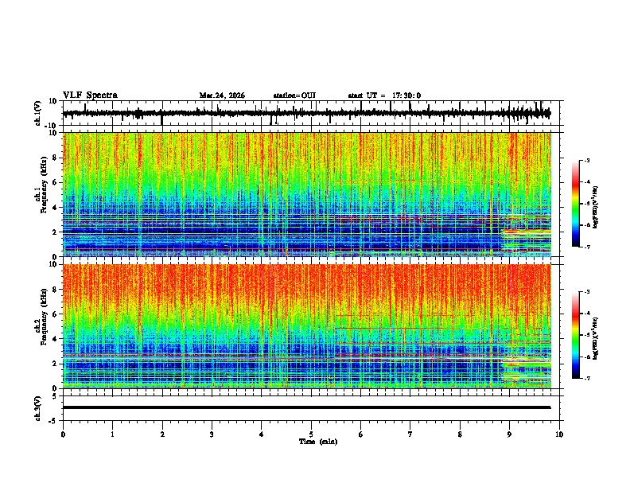The width and height of the screenshot is (630, 487).
Task: Click the ch.1 spectrogram color bar
Action: [x=575, y=204]
